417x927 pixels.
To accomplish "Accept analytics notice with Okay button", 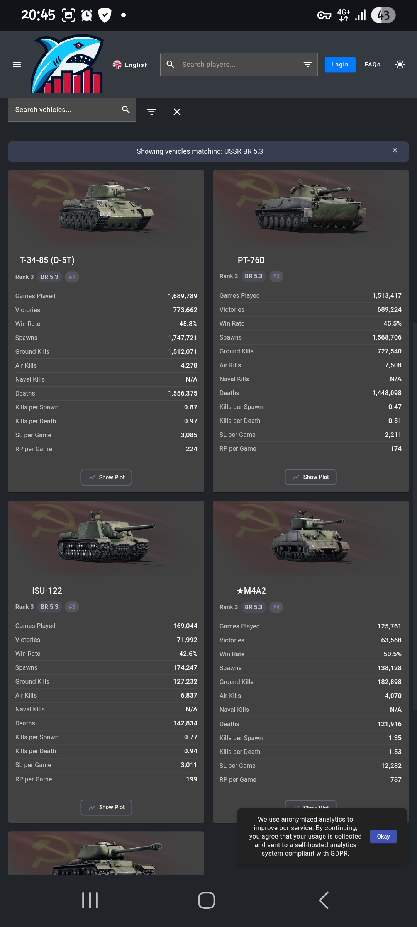I will pyautogui.click(x=383, y=837).
